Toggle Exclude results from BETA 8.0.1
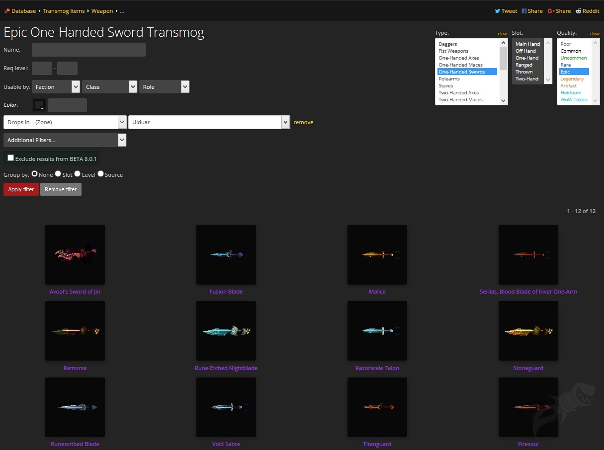The image size is (604, 450). pos(10,158)
